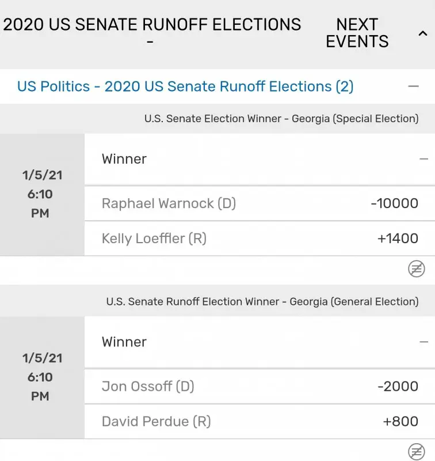Collapse the Special Election Winner market
Image resolution: width=435 pixels, height=461 pixels.
(x=424, y=159)
